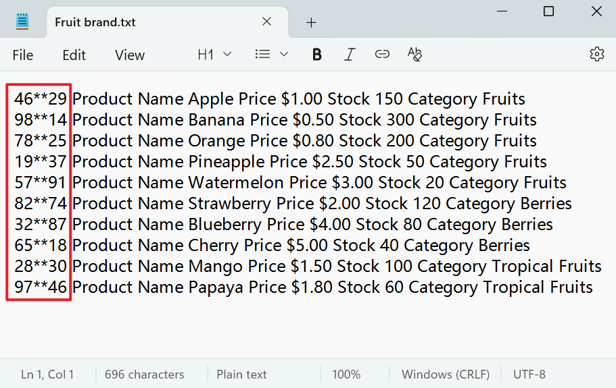Open the Edit menu
The width and height of the screenshot is (616, 388).
tap(74, 55)
